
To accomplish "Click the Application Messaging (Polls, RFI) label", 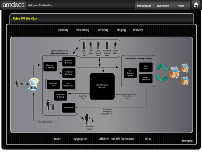I will (107, 112).
